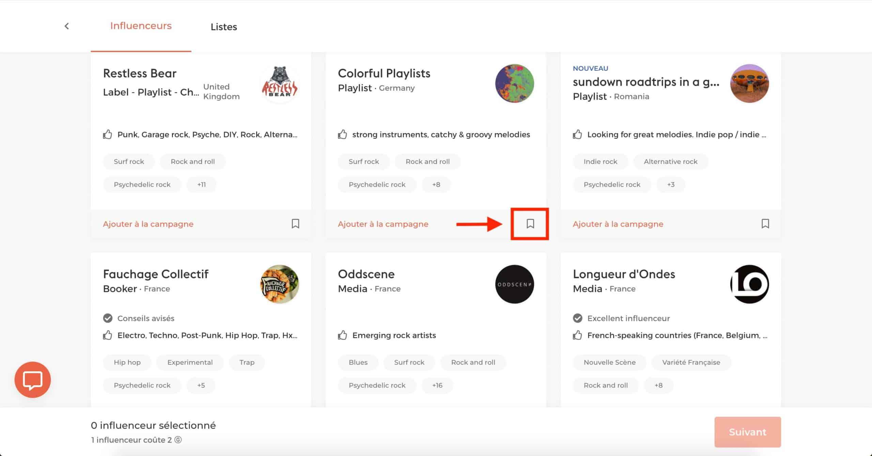
Task: Click 'Emerging rock artists' description
Action: tap(394, 335)
